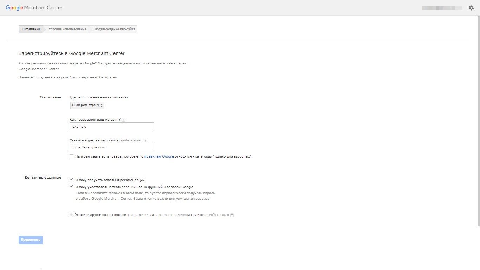480x270 pixels.
Task: Click the 'Контактные данные' section label
Action: coord(43,178)
